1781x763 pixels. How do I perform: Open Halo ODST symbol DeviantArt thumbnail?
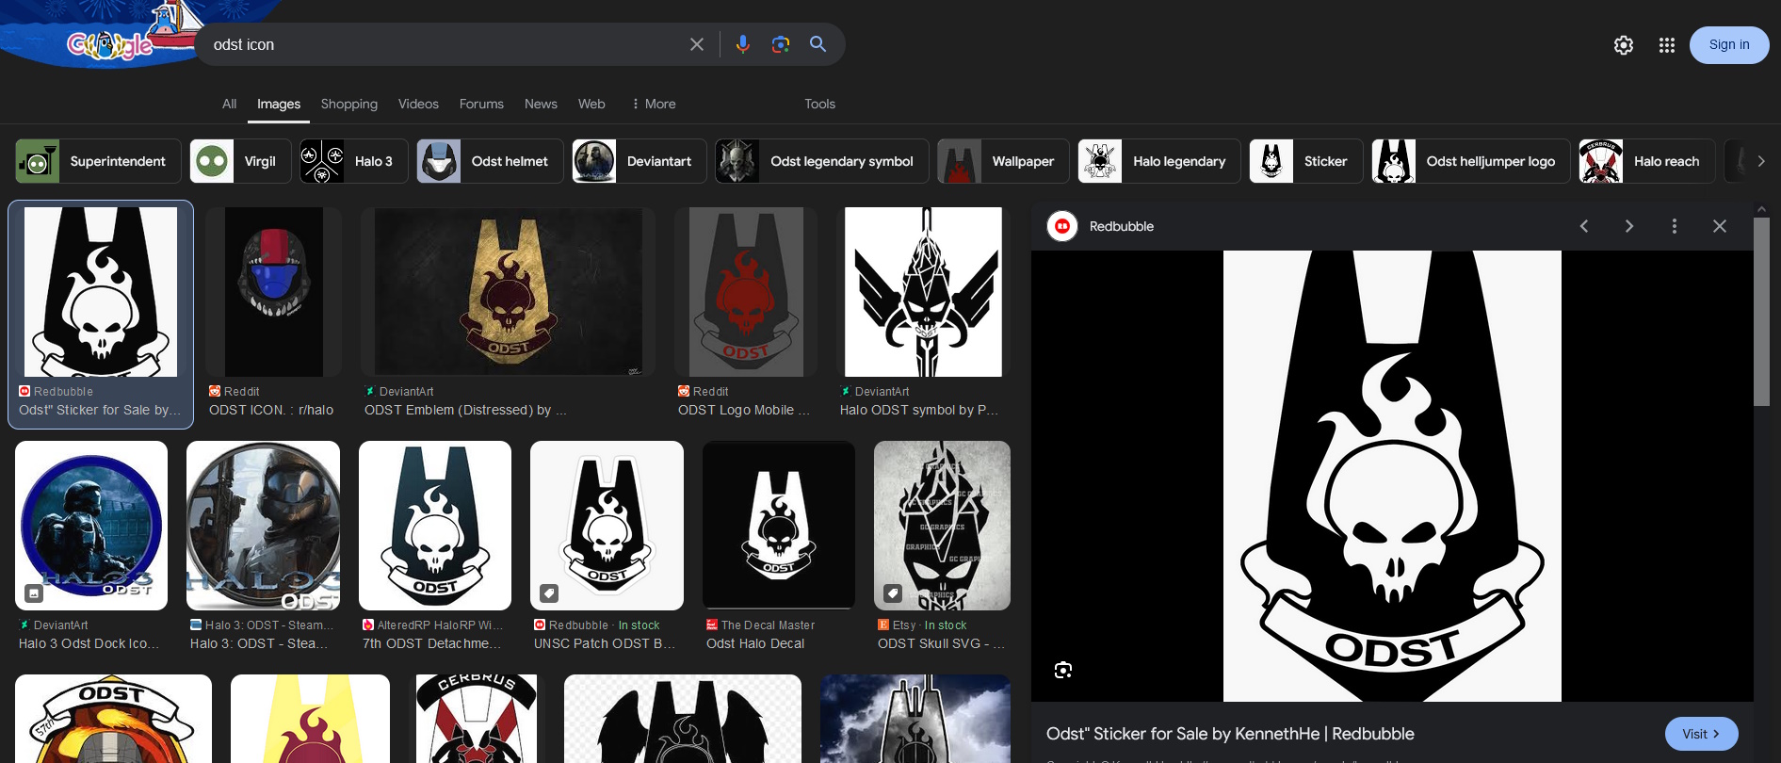tap(923, 292)
